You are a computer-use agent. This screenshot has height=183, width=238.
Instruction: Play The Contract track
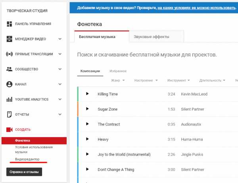[87, 124]
